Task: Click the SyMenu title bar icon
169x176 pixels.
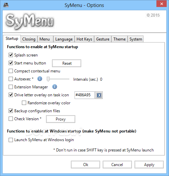Action: 6,5
